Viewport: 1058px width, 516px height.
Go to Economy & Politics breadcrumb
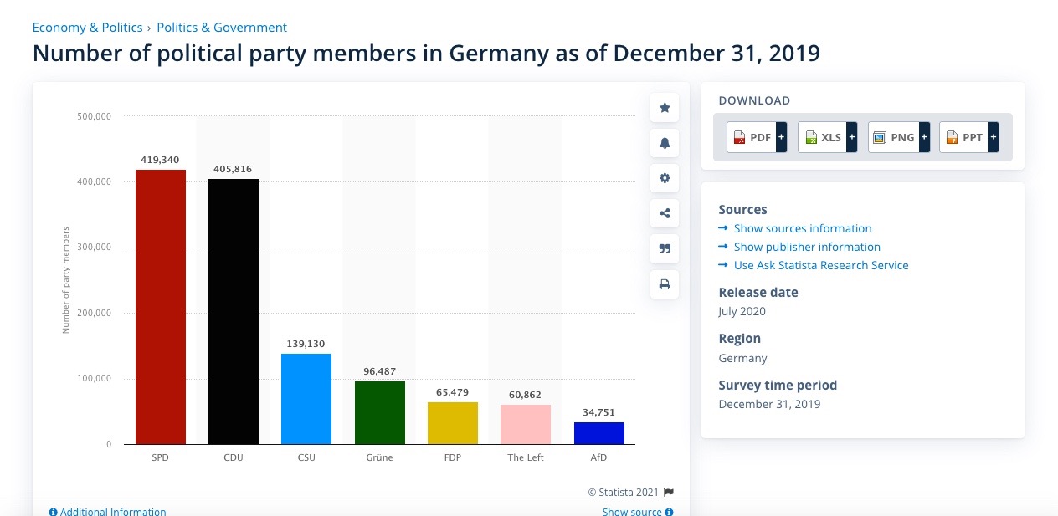click(87, 28)
